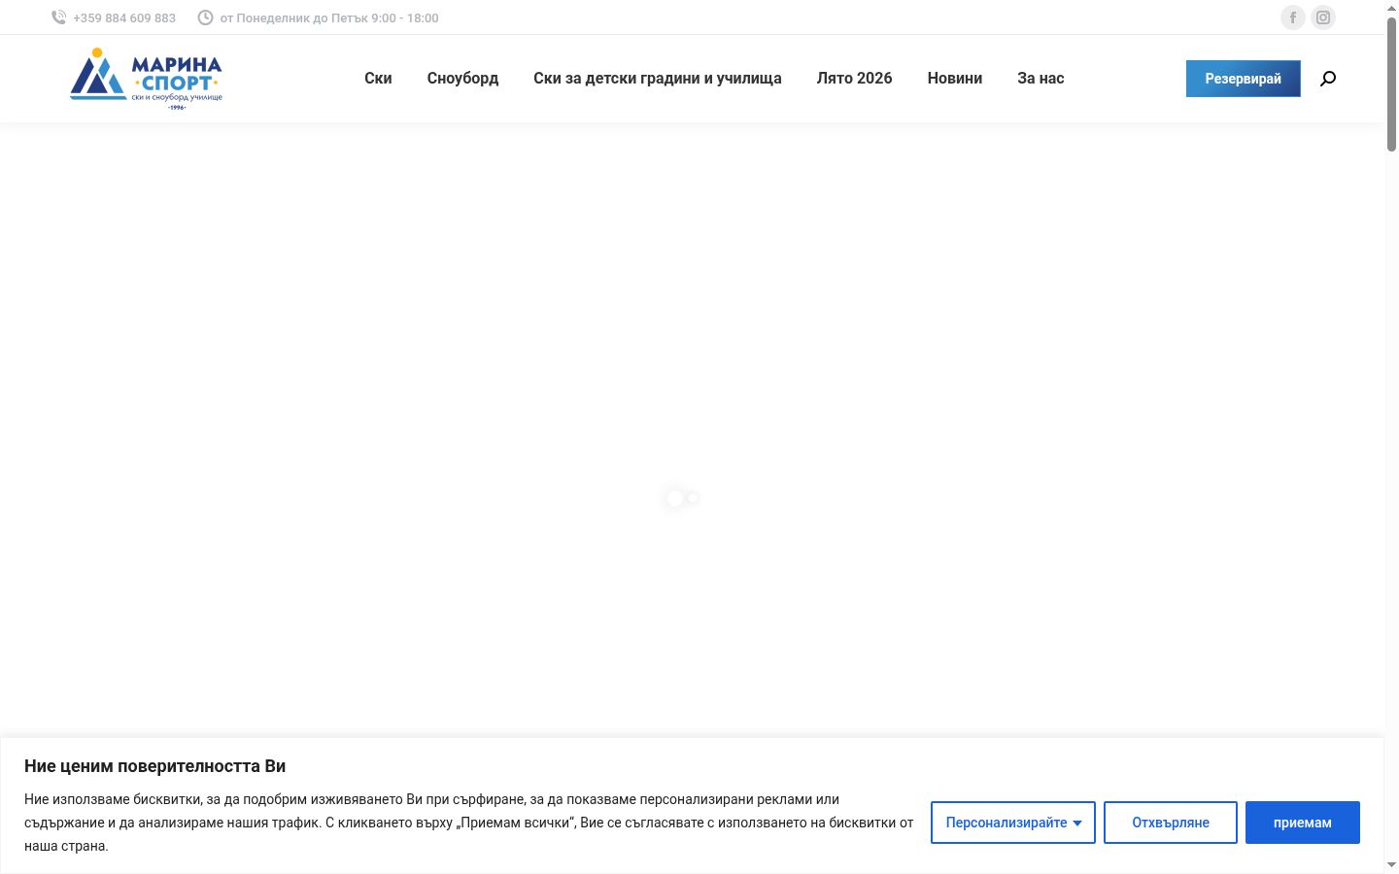Accept cookies with приемам
1399x874 pixels.
1303,823
